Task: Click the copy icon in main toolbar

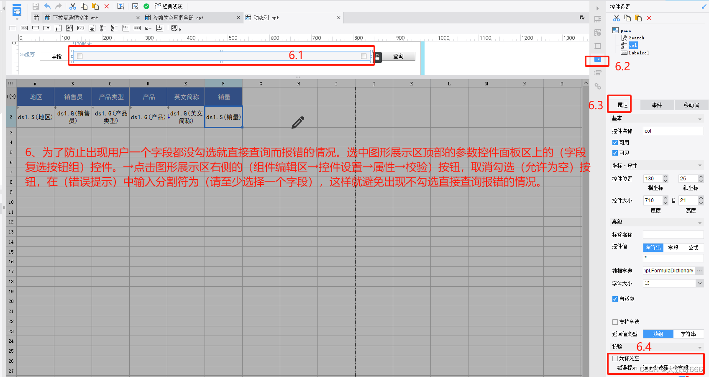Action: 84,6
